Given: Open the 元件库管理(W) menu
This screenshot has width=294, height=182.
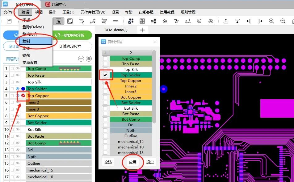Looking at the screenshot, I should click(93, 12).
